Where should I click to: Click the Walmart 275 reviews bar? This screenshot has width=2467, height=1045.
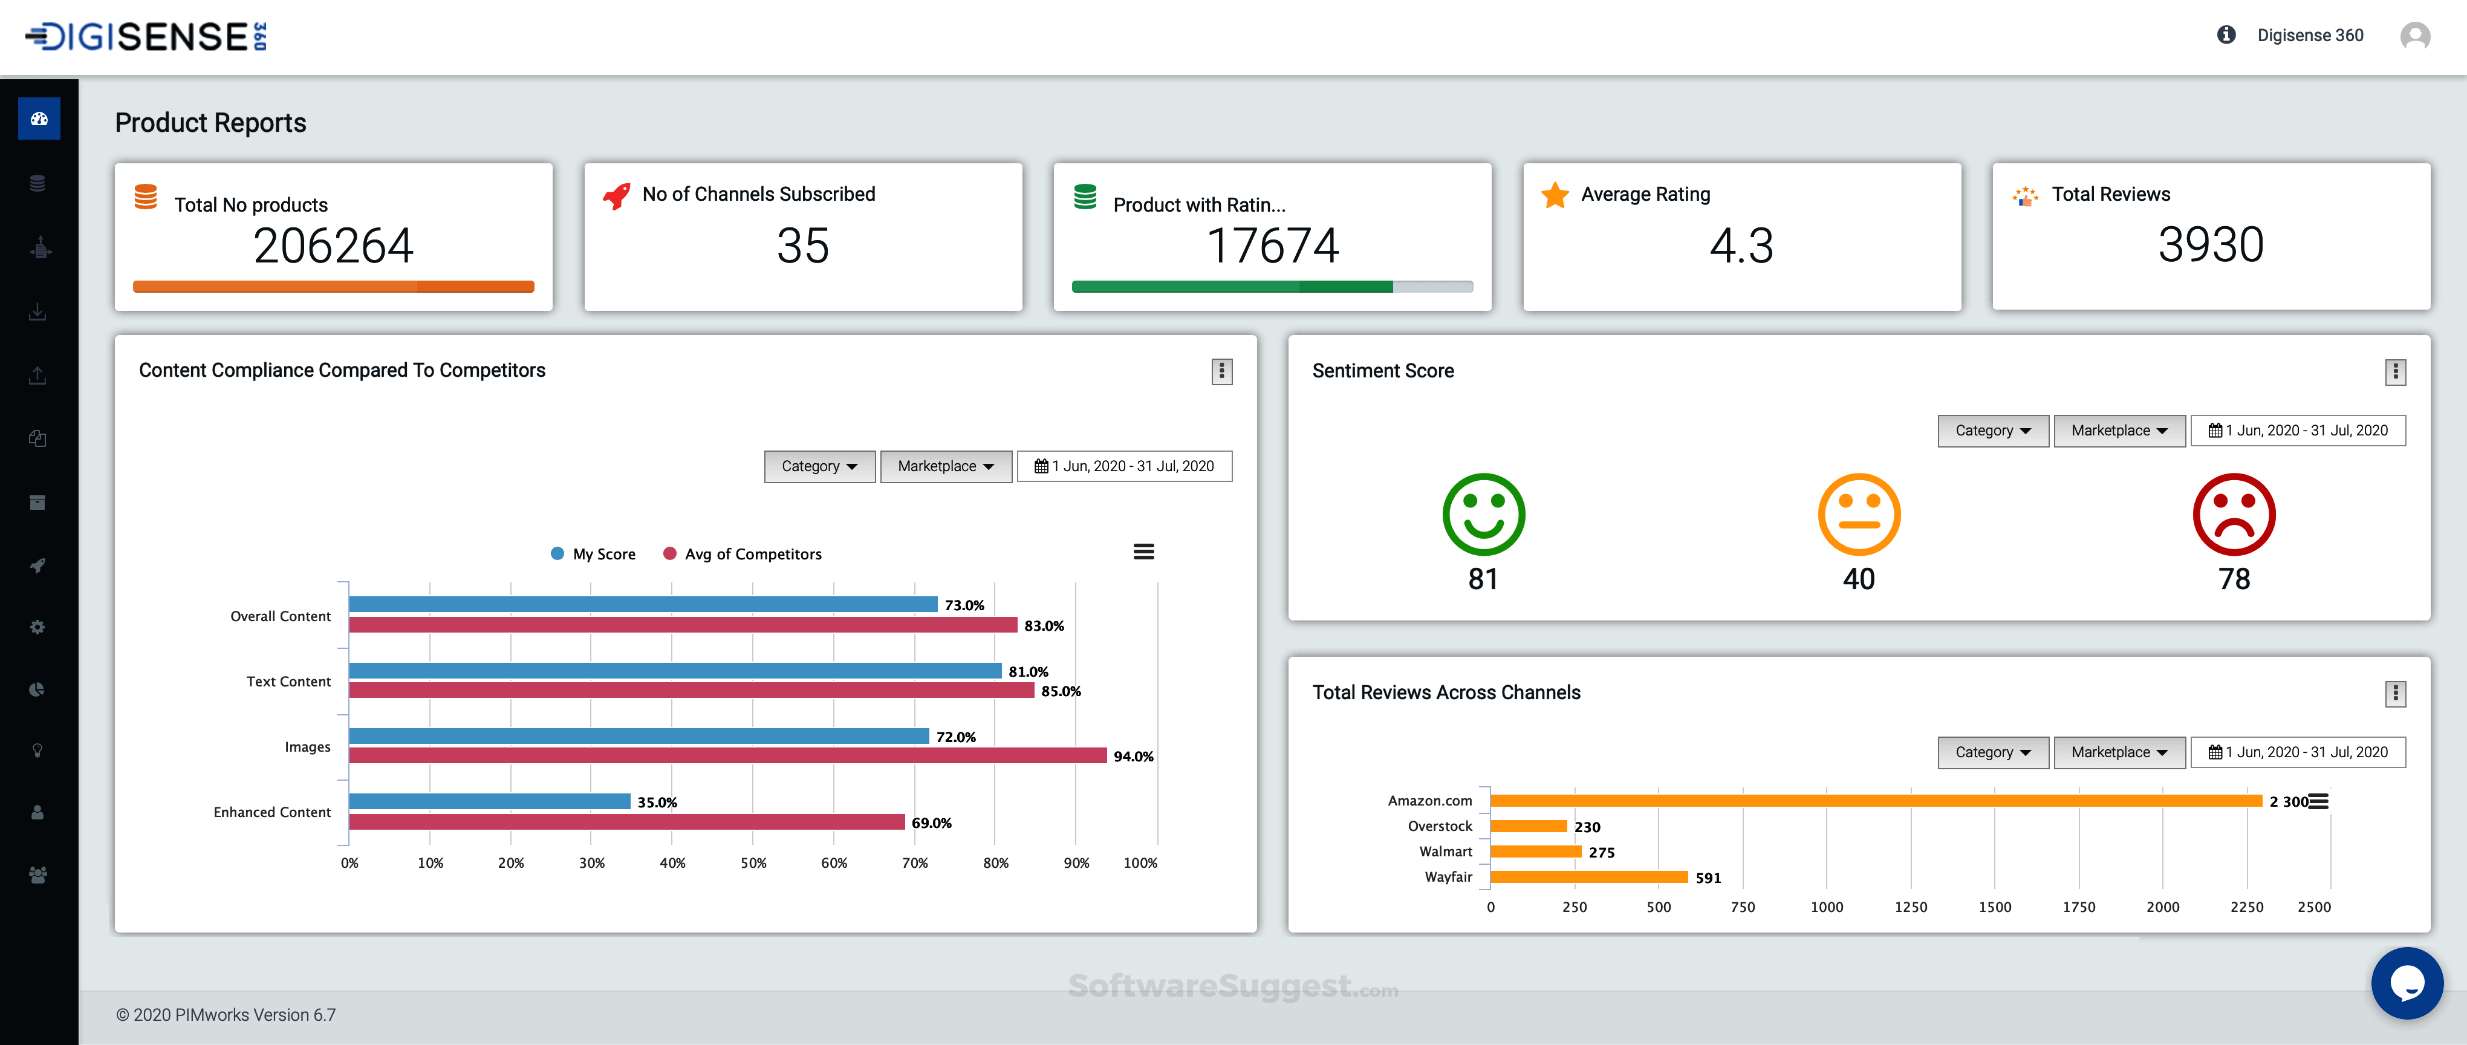[1536, 851]
